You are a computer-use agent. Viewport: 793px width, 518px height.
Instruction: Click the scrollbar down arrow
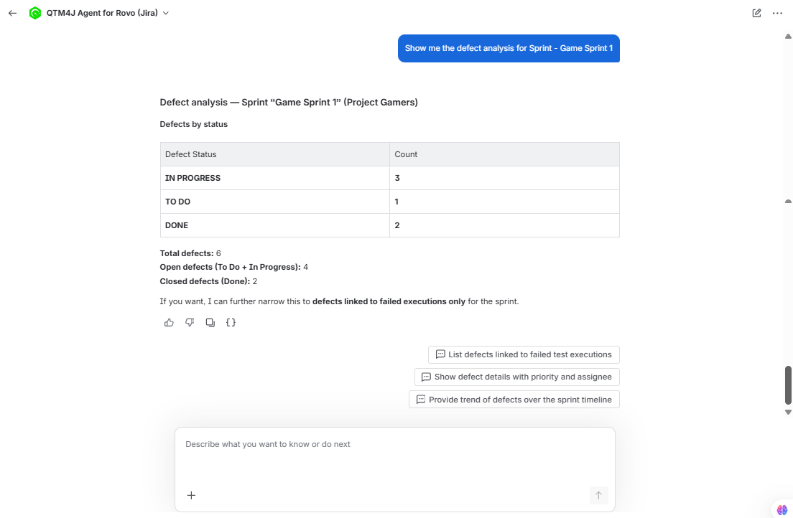pos(788,413)
